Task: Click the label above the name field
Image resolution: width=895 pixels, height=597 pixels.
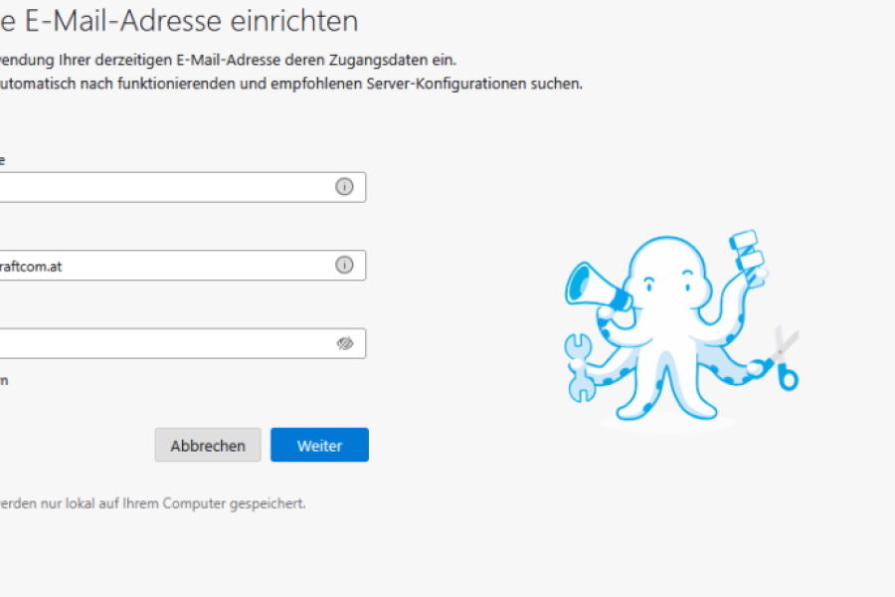Action: pos(3,159)
